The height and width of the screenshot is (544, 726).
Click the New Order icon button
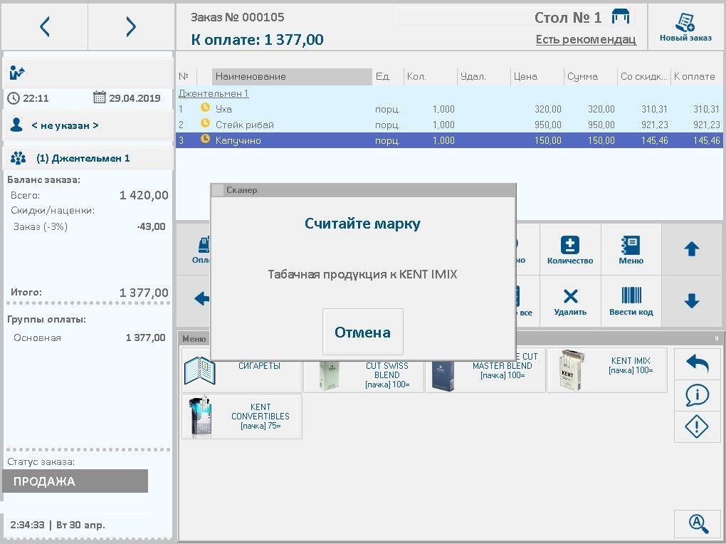[x=685, y=26]
